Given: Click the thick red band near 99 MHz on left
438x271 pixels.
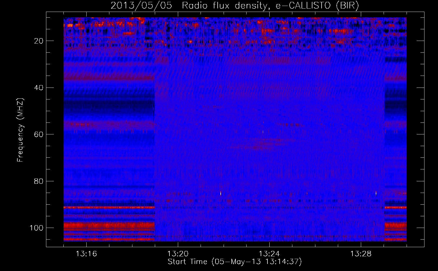Looking at the screenshot, I should click(x=109, y=225).
